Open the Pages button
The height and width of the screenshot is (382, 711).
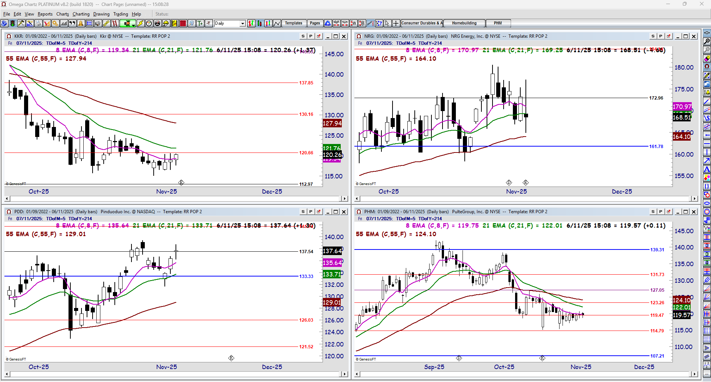(x=315, y=23)
